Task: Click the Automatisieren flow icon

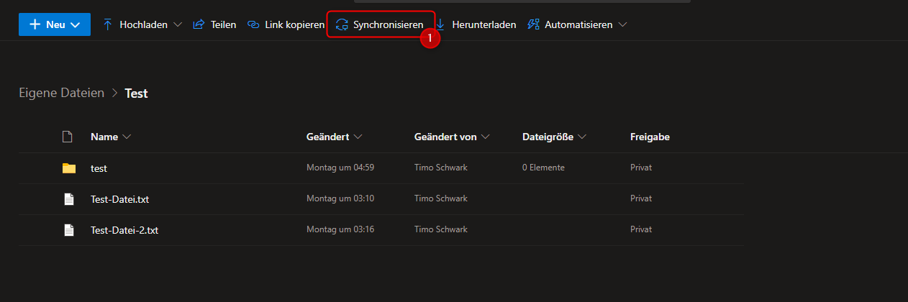Action: pos(533,24)
